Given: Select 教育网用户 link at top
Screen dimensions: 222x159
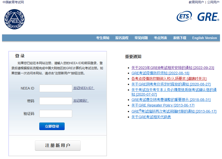Looking at the screenshot, I should tap(196, 2).
